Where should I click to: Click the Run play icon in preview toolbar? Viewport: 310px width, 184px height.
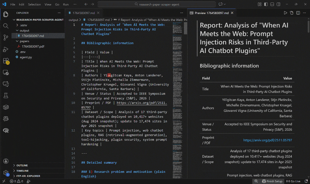285,13
